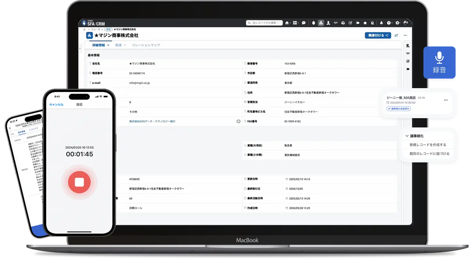Click the arrow tag icon in right side panel
Screen dimensions: 469x259
tap(408, 69)
